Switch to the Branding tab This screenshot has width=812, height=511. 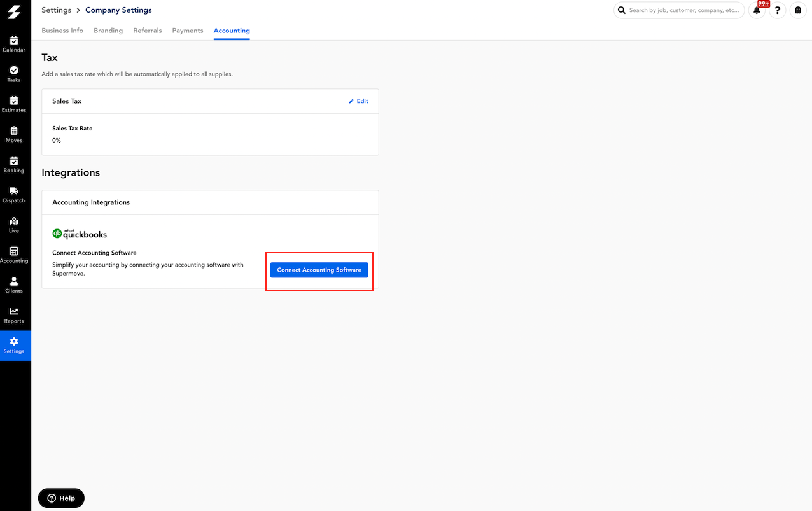[108, 31]
